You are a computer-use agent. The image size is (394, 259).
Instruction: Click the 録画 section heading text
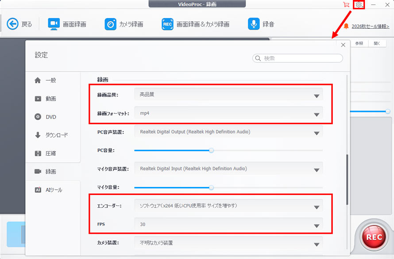pyautogui.click(x=103, y=80)
